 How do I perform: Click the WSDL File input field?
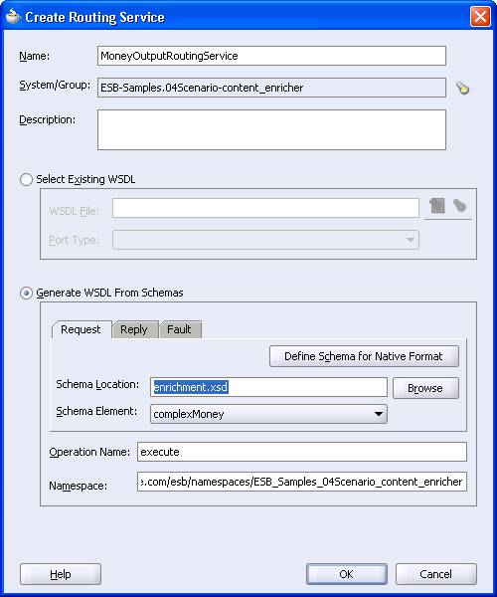[x=265, y=208]
